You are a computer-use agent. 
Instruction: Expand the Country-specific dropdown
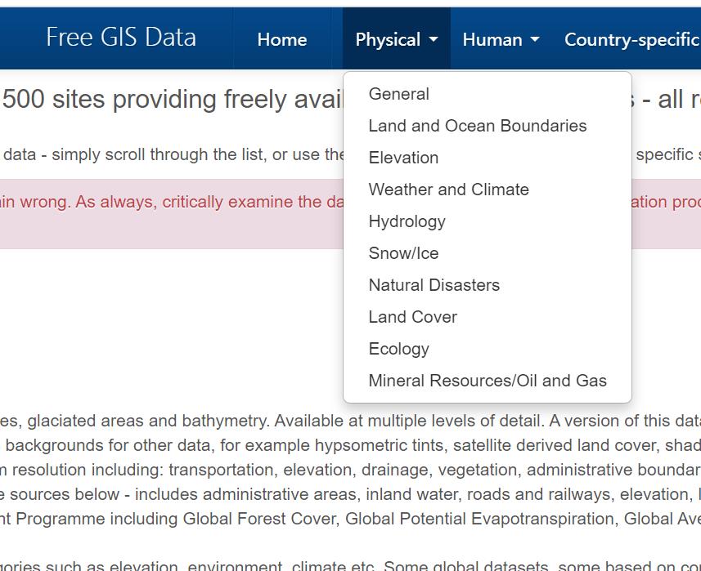(x=631, y=39)
